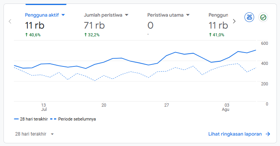280x146 pixels.
Task: Click the 27 date axis label
Action: [x=166, y=105]
